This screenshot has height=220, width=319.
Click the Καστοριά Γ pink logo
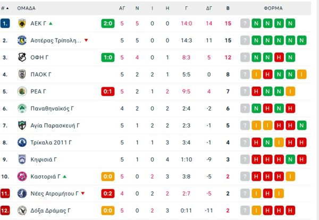click(x=22, y=176)
